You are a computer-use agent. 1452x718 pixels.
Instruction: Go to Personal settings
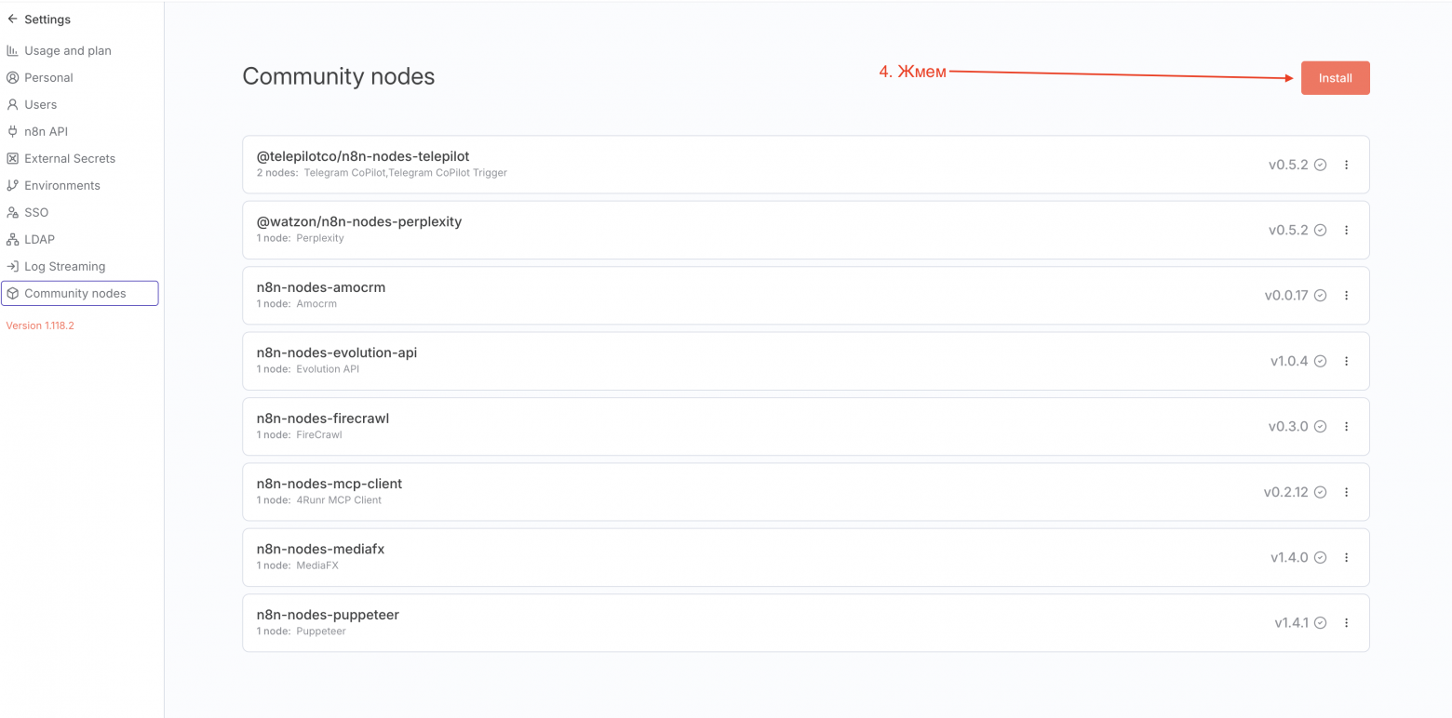[x=48, y=78]
